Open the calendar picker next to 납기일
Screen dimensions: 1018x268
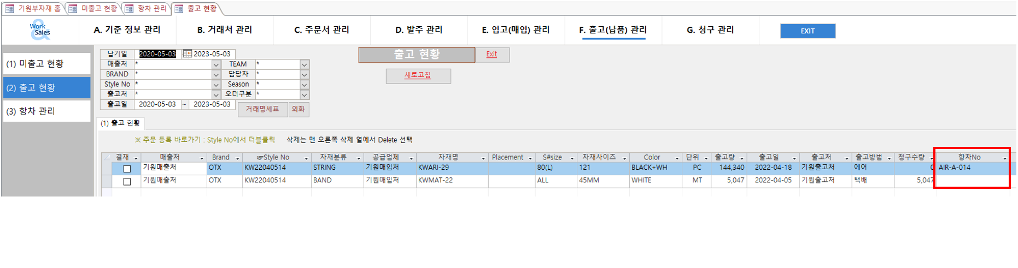point(187,54)
